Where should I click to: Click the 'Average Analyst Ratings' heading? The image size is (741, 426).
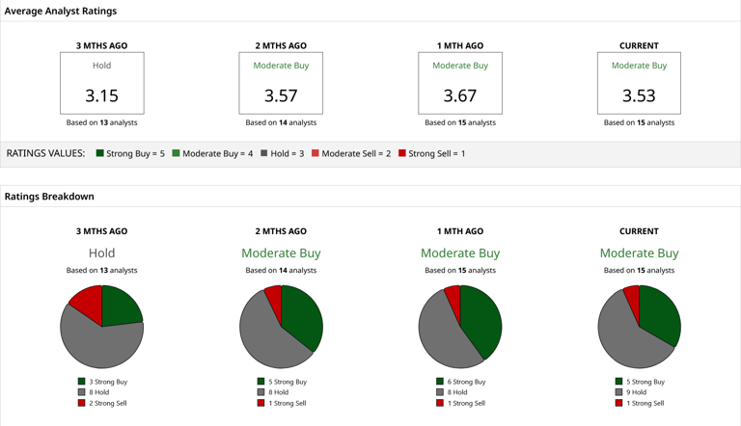coord(61,11)
